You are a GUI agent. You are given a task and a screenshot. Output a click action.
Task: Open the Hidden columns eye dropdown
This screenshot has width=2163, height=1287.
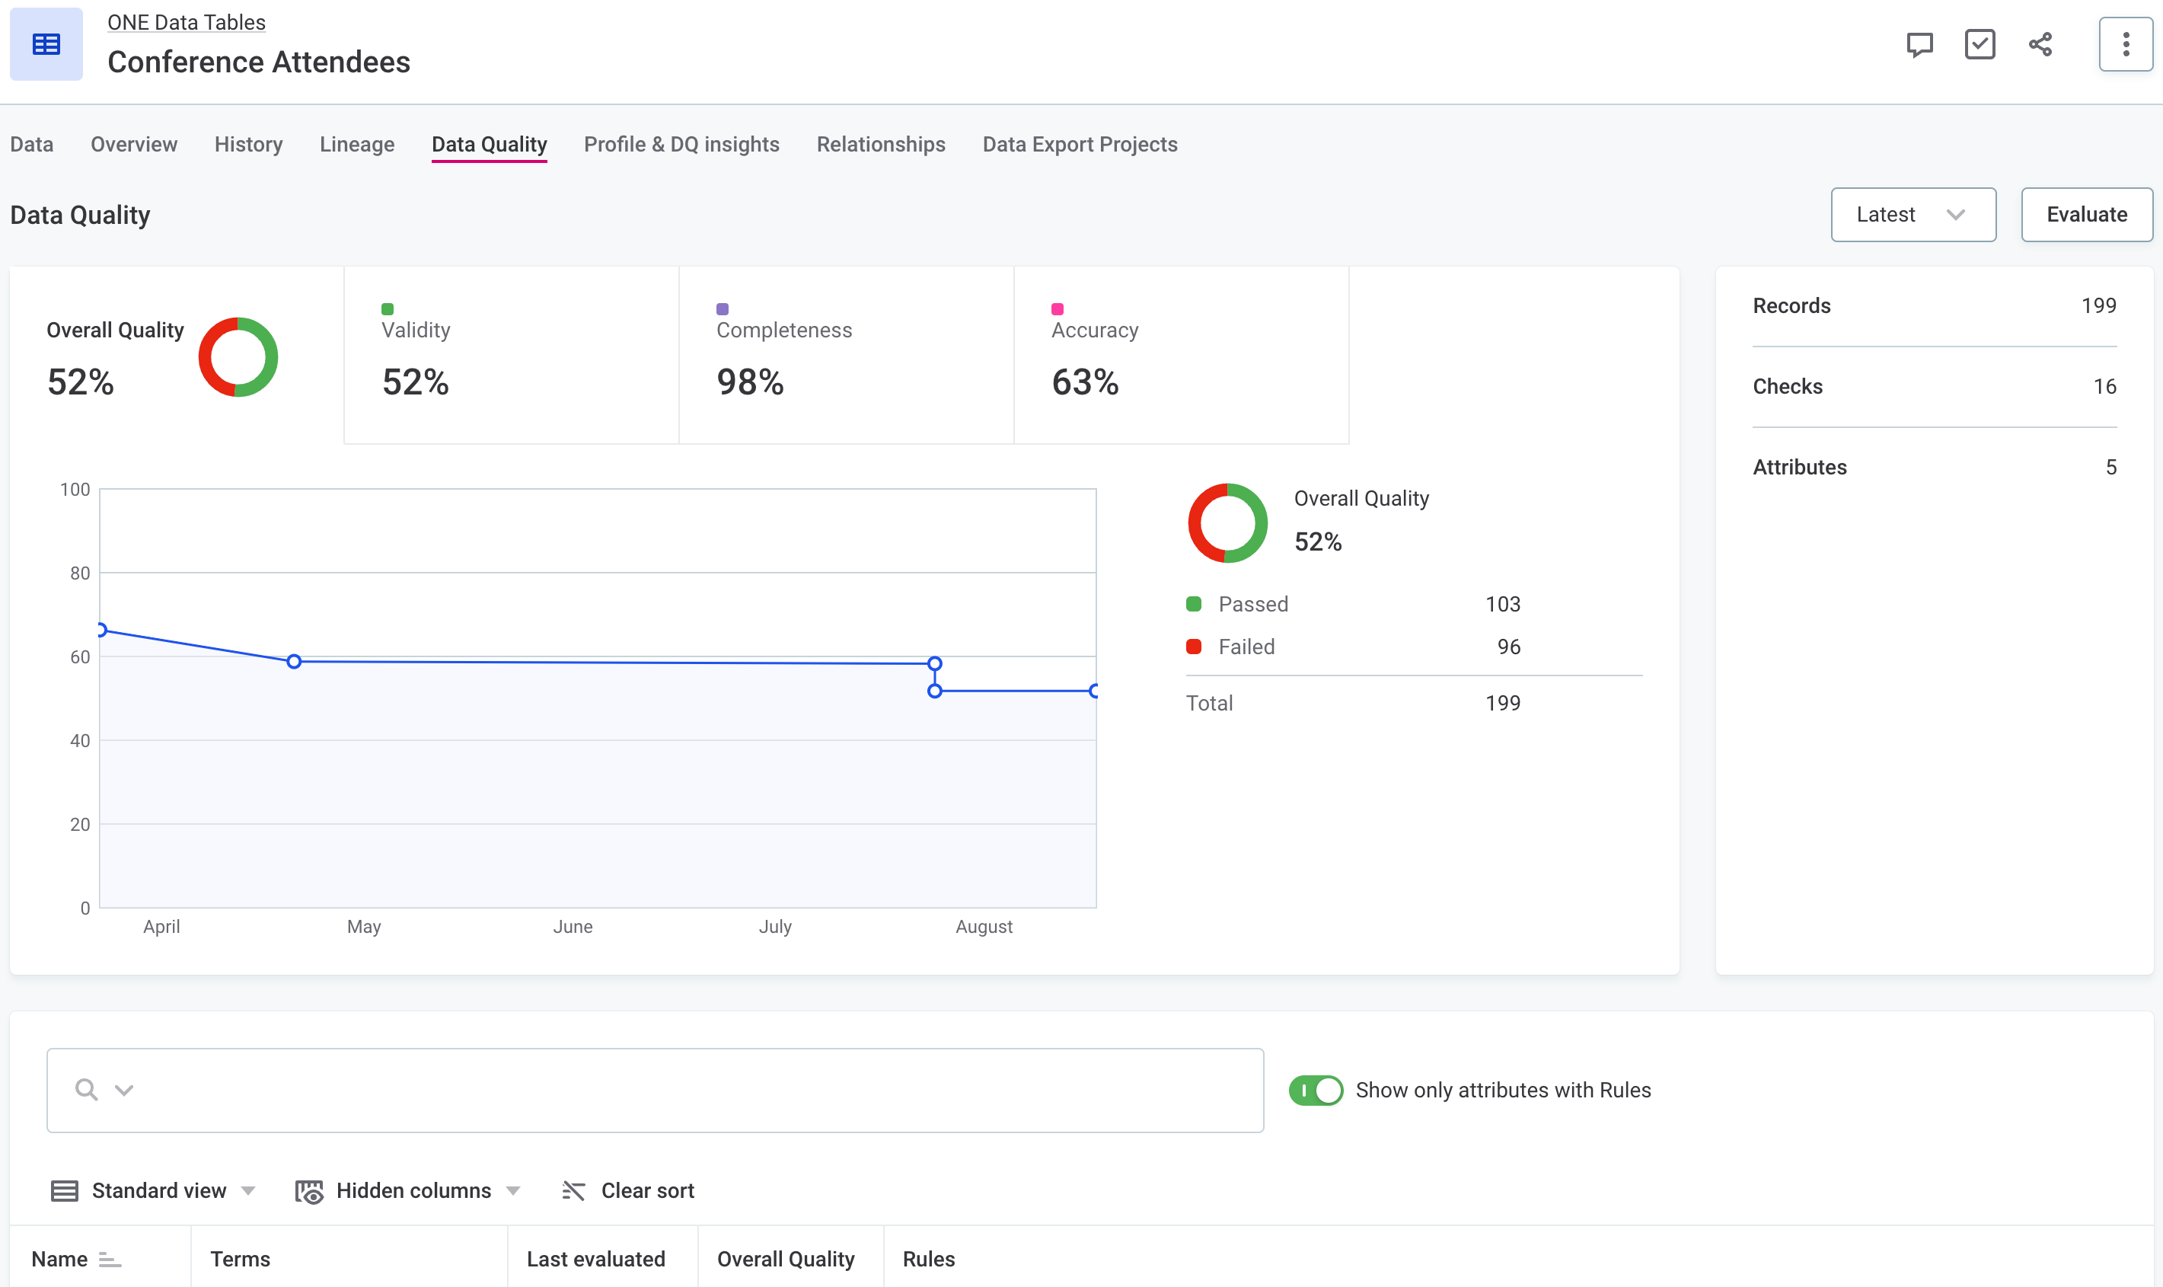(x=407, y=1191)
